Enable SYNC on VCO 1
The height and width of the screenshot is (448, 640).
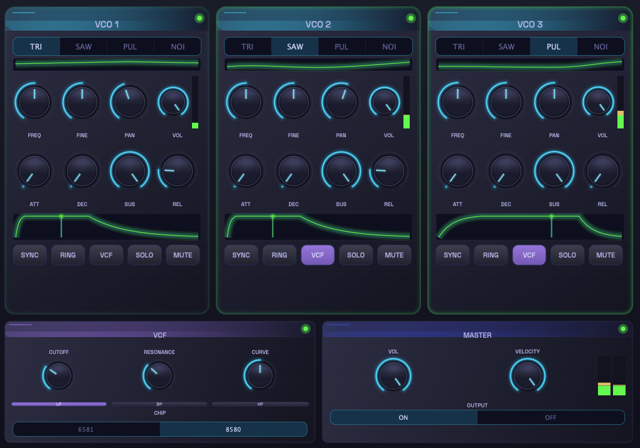(x=29, y=255)
